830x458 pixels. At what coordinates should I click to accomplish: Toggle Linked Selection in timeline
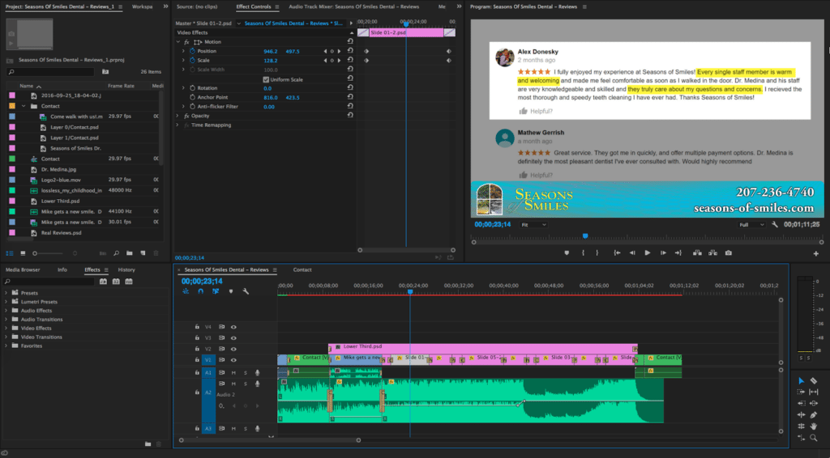216,291
